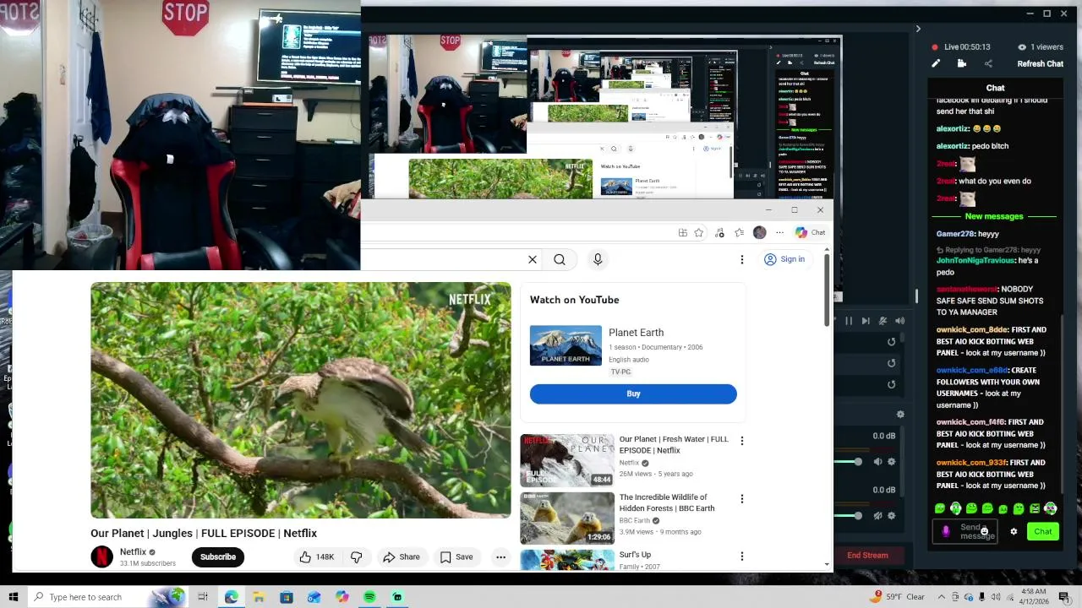Open the emoji picker in message box
The height and width of the screenshot is (608, 1082).
point(984,531)
